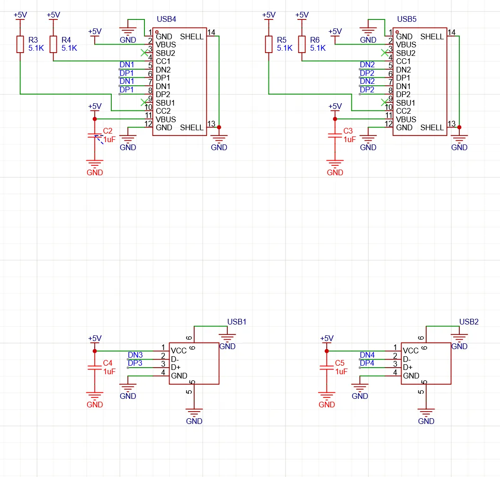This screenshot has height=477, width=500.
Task: Select capacitor C2 symbol plates
Action: (95, 135)
